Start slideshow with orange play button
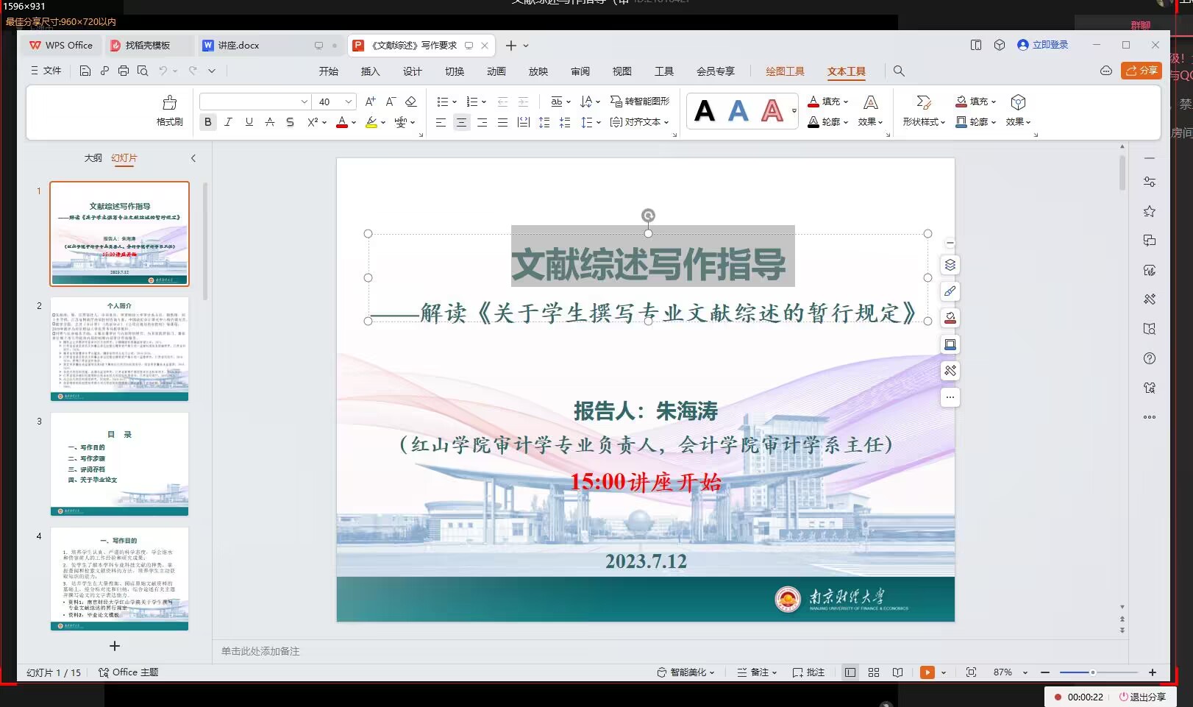This screenshot has width=1193, height=707. pos(927,672)
